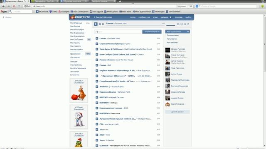This screenshot has width=266, height=149.
Task: Toggle repeat icon in the audio player
Action: click(x=178, y=24)
